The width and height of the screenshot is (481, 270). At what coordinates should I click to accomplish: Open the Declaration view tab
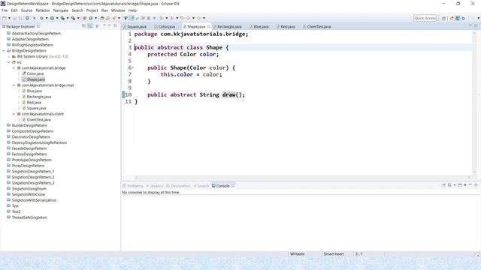pos(178,186)
